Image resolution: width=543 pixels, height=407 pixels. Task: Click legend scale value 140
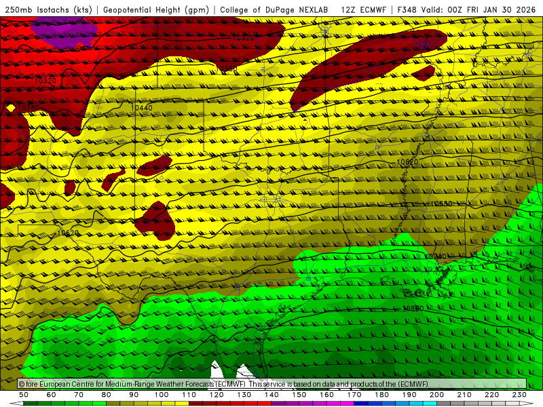click(271, 395)
